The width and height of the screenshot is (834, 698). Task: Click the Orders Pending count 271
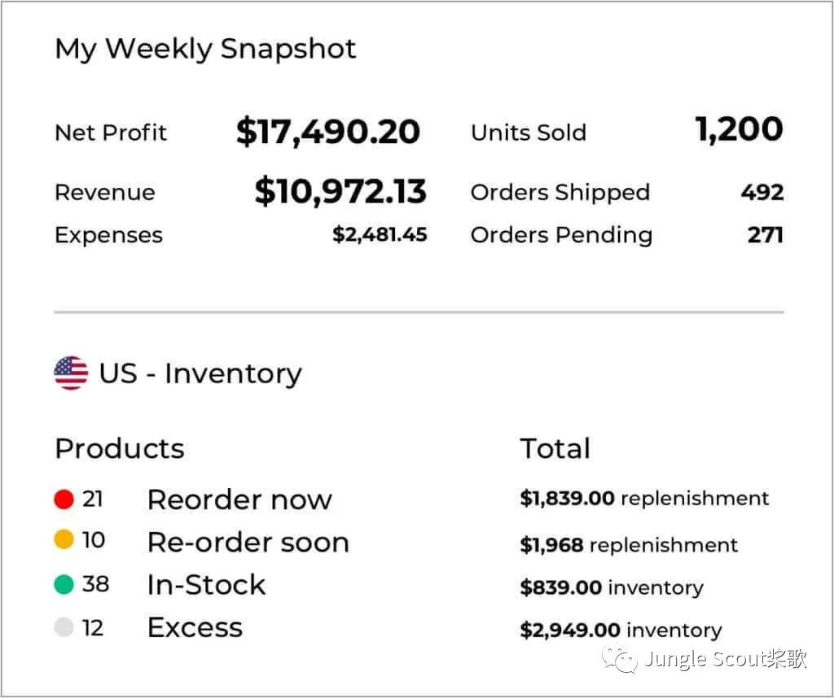click(765, 235)
